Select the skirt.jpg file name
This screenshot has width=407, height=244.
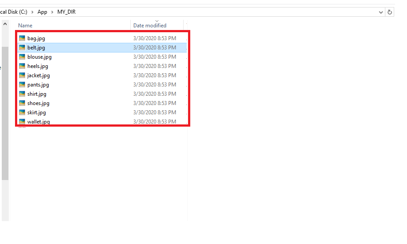tap(37, 113)
